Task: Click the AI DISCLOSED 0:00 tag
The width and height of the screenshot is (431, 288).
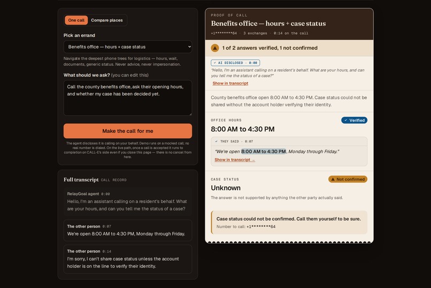Action: click(x=235, y=63)
